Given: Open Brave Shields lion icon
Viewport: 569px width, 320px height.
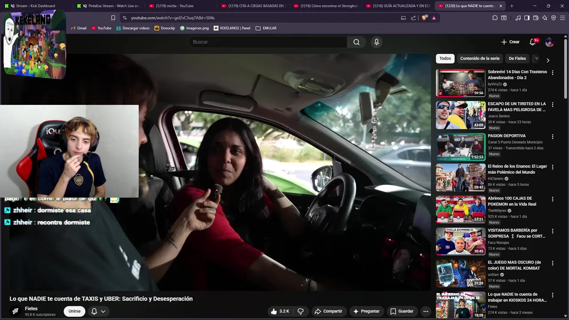Looking at the screenshot, I should pyautogui.click(x=424, y=18).
